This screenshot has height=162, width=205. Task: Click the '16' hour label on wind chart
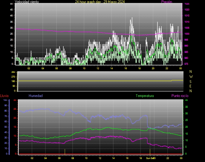tap(126, 68)
